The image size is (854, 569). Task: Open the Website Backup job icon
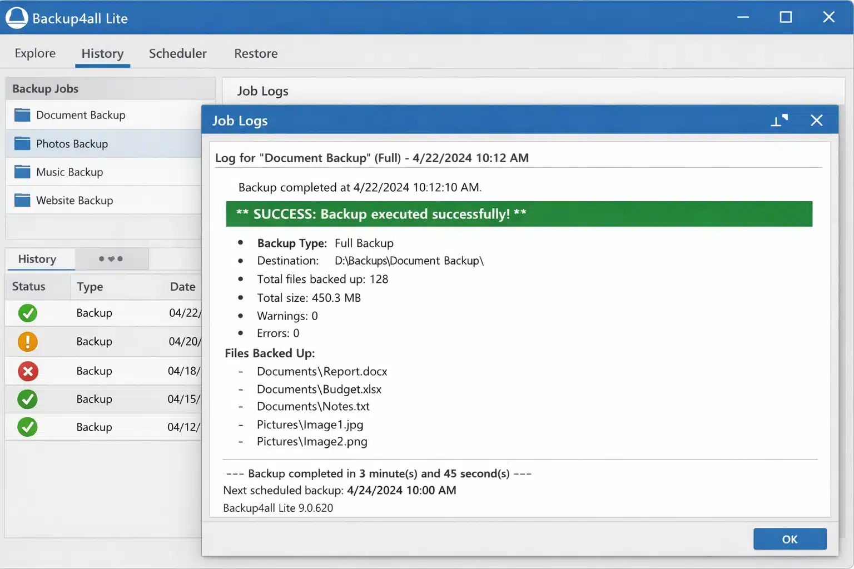(x=22, y=200)
